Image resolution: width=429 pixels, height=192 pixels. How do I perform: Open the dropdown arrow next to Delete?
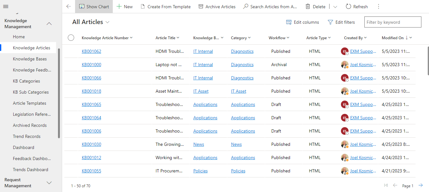pyautogui.click(x=335, y=7)
